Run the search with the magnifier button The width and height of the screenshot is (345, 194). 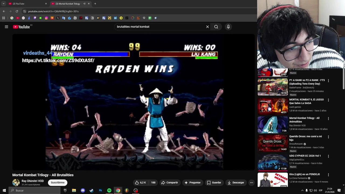[216, 27]
